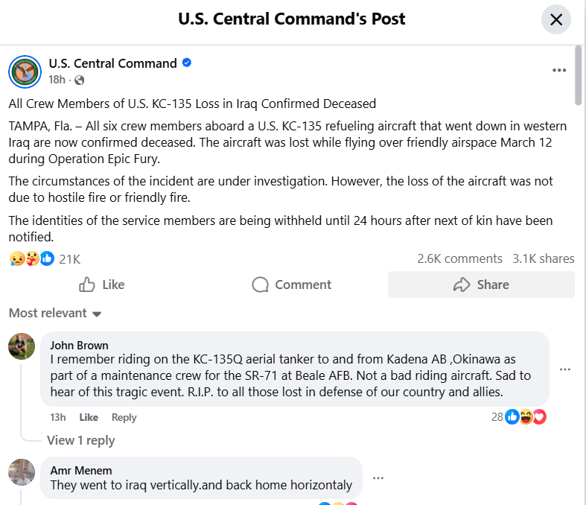This screenshot has height=505, width=586.
Task: Open Amr Menem's profile picture
Action: [22, 472]
